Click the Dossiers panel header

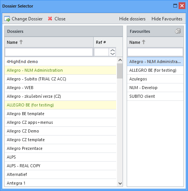click(64, 31)
